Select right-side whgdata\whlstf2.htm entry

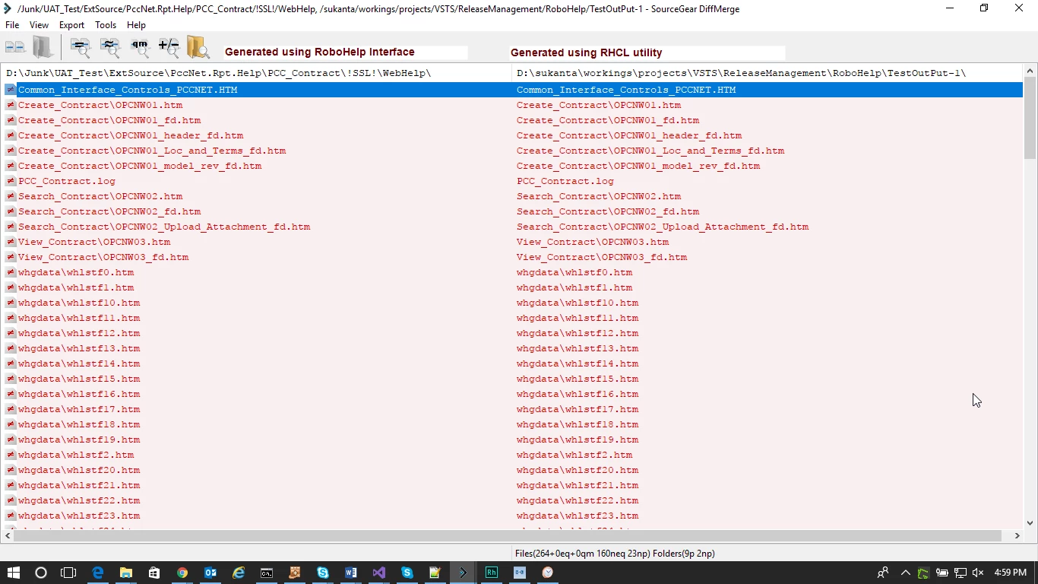(574, 455)
